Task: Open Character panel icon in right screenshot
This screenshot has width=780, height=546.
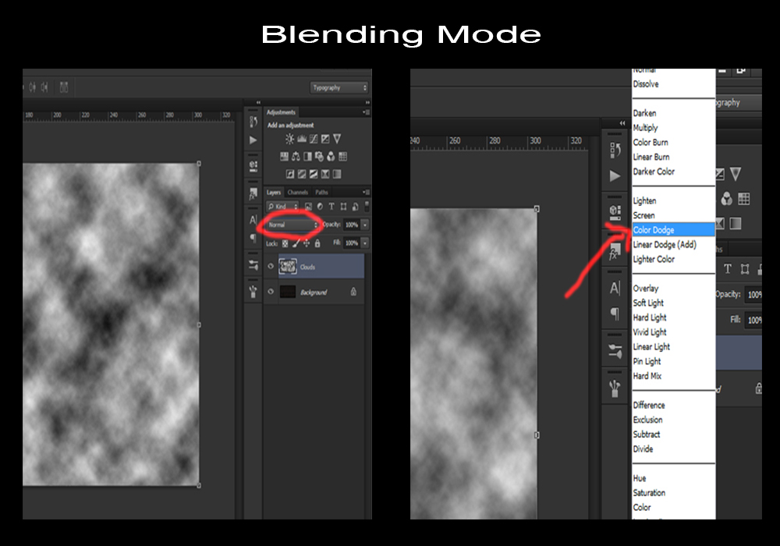Action: click(x=615, y=288)
